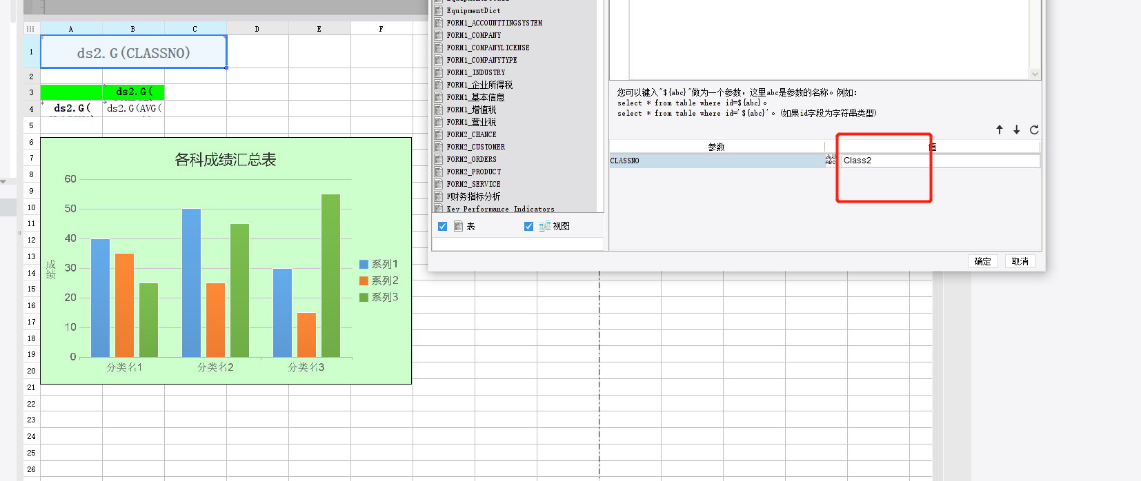
Task: Click the 取消 cancel button
Action: pyautogui.click(x=1020, y=261)
